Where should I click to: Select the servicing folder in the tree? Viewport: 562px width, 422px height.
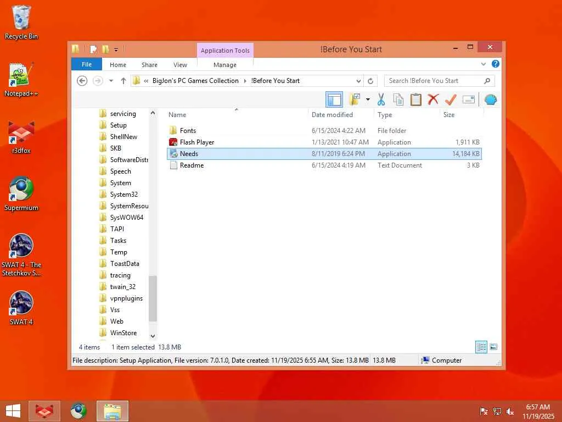[123, 113]
